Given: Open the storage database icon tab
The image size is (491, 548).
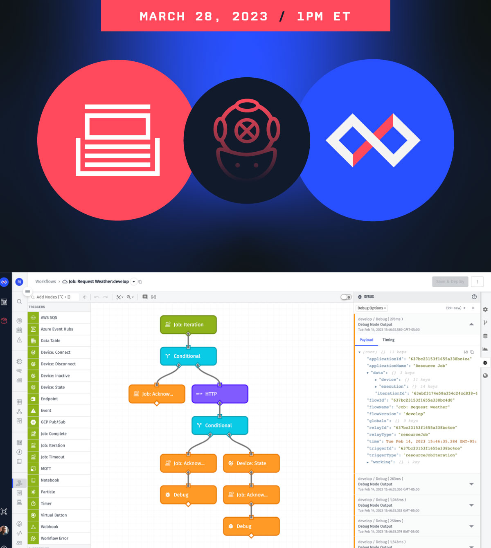Looking at the screenshot, I should pos(485,336).
